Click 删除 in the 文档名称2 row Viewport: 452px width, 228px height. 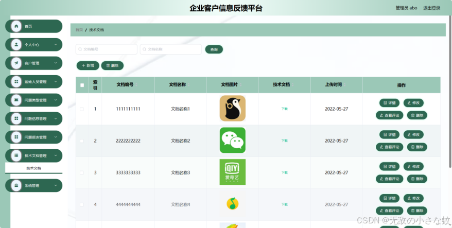(417, 147)
